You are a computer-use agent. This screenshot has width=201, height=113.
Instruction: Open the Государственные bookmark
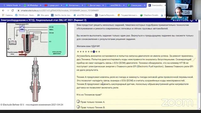click(128, 15)
